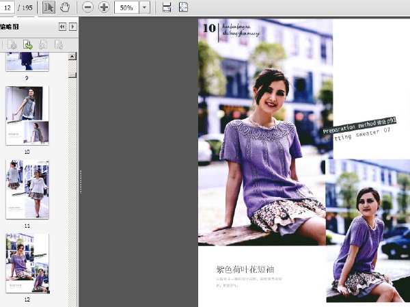Open page 11 thumbnail
Image resolution: width=410 pixels, height=307 pixels.
pyautogui.click(x=27, y=189)
